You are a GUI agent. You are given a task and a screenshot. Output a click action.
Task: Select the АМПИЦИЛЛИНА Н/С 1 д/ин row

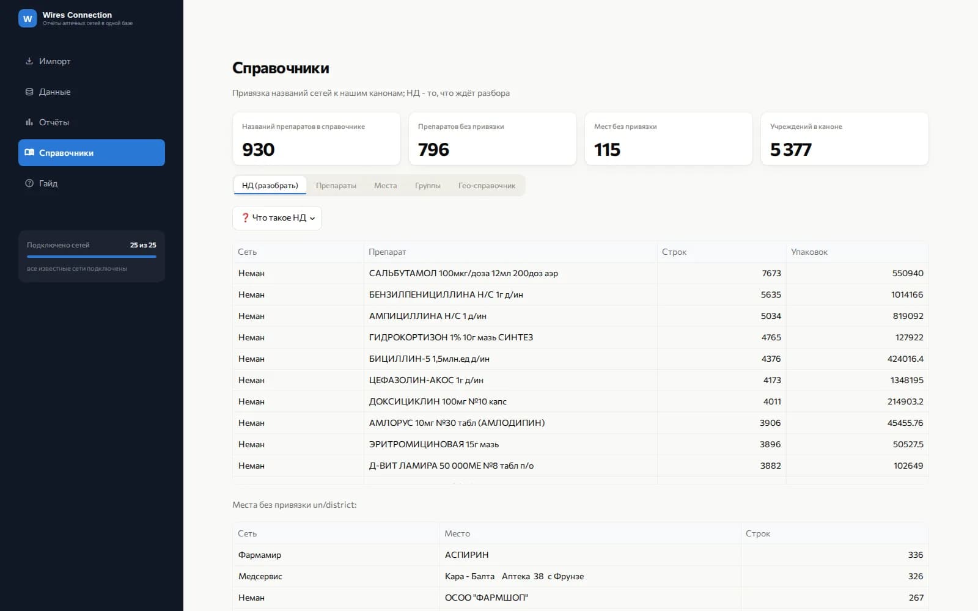(580, 316)
